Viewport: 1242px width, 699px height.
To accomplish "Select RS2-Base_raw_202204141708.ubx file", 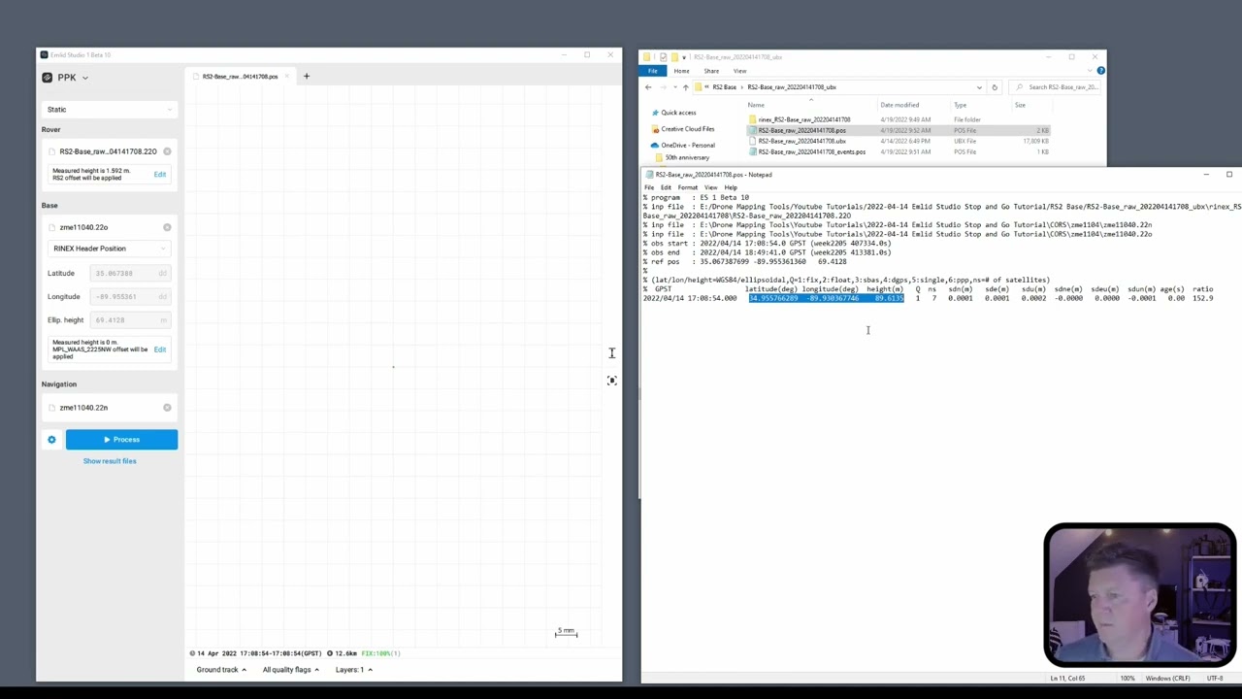I will coord(801,142).
